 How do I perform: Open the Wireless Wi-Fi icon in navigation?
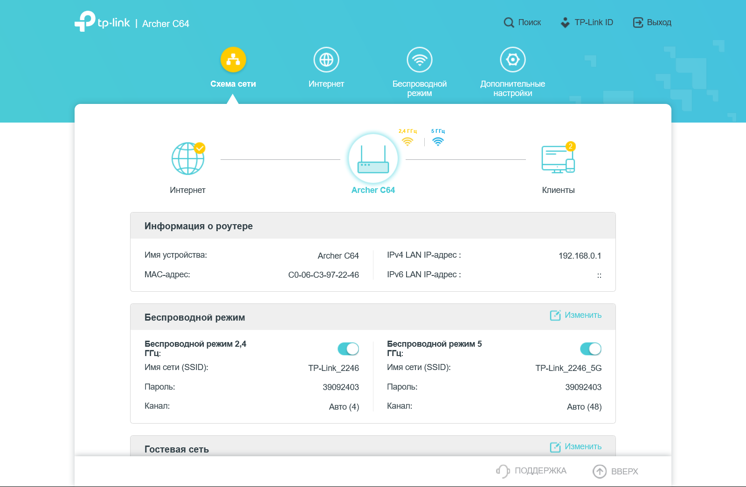click(x=420, y=60)
